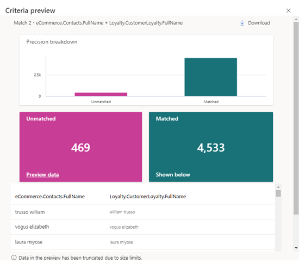Click the teal Matched bar in chart
The image size is (299, 263).
[211, 77]
